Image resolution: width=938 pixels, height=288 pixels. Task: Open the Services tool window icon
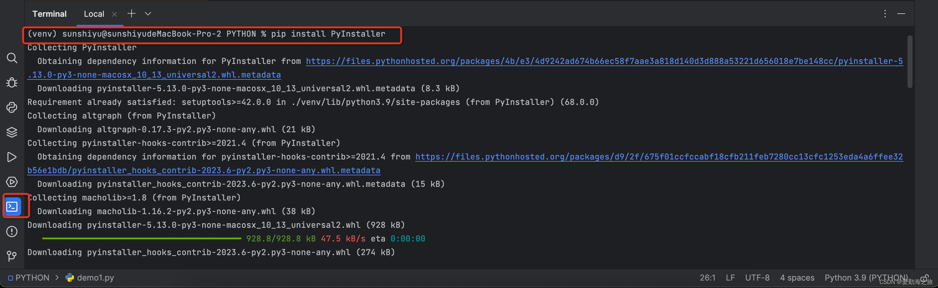[12, 182]
